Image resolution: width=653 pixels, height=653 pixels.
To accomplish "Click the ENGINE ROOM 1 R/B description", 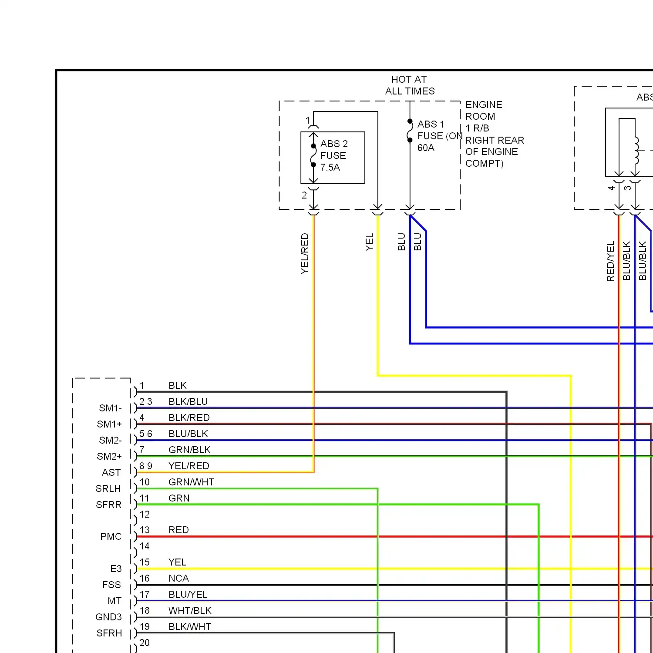I will (495, 134).
